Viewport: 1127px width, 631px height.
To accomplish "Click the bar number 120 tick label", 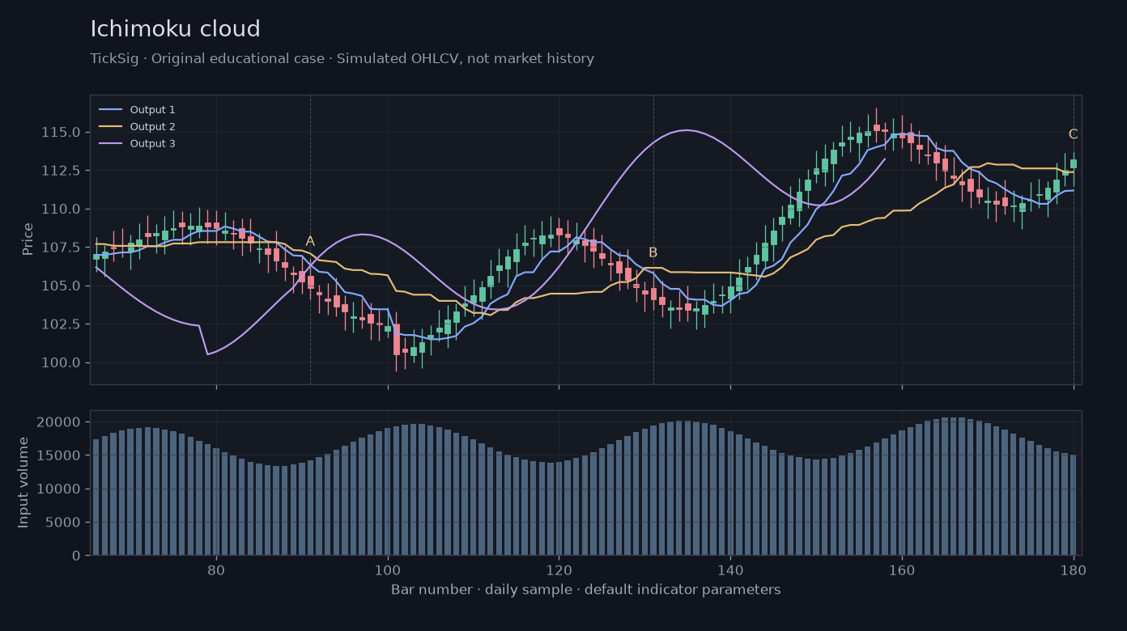I will click(559, 570).
